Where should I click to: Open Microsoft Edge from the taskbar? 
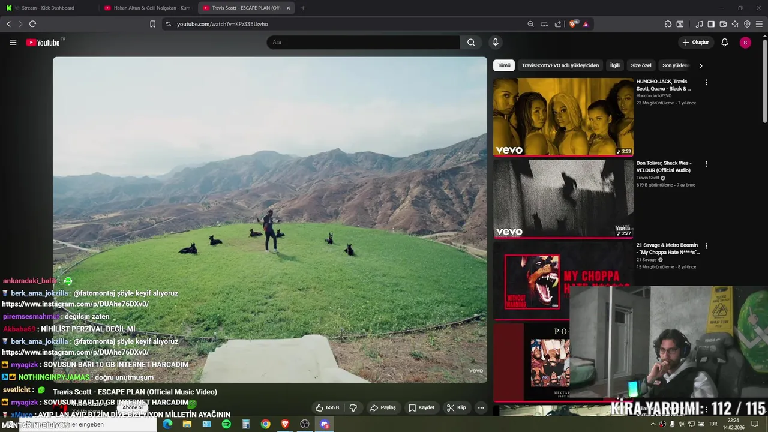click(x=167, y=424)
